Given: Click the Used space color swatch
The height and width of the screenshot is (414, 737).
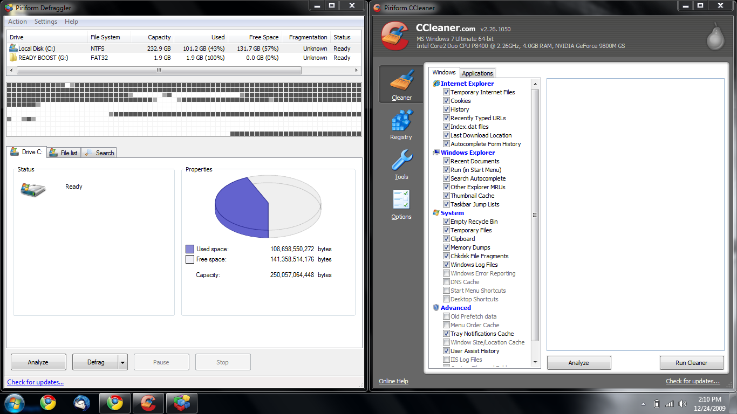Looking at the screenshot, I should pyautogui.click(x=190, y=249).
